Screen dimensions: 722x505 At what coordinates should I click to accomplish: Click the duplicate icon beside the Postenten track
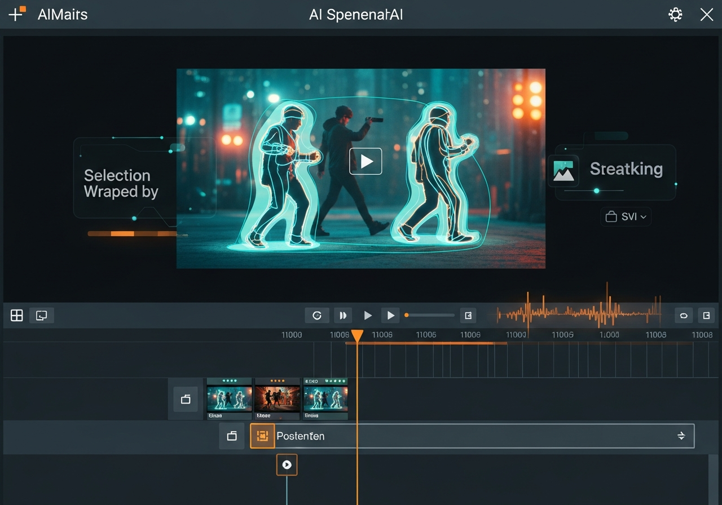pyautogui.click(x=231, y=436)
